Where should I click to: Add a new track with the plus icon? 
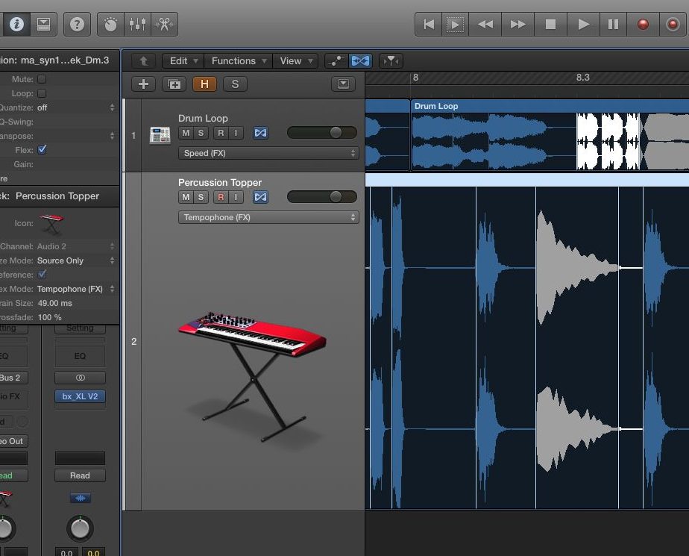[143, 84]
